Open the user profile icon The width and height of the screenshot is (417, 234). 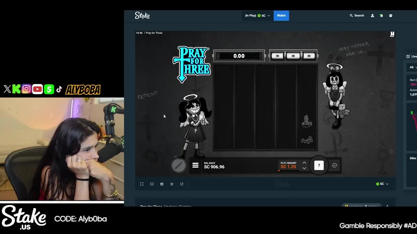click(372, 16)
